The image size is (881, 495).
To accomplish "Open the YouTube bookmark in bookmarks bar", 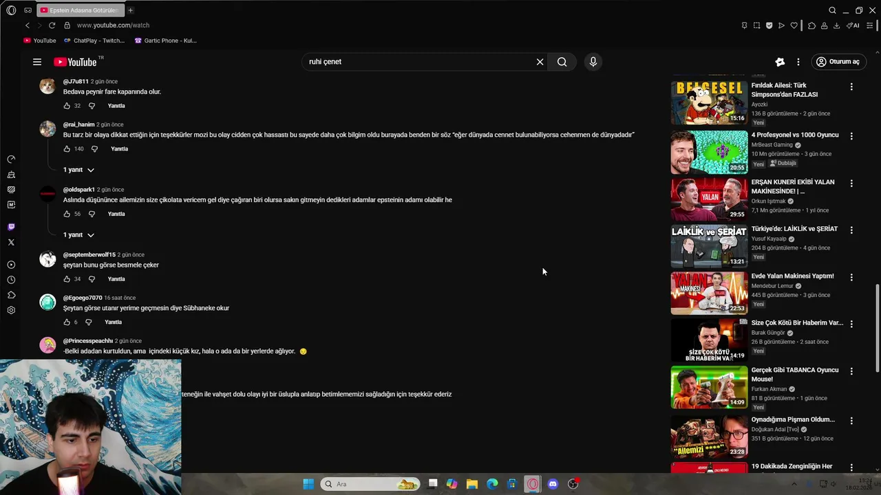I will (40, 41).
